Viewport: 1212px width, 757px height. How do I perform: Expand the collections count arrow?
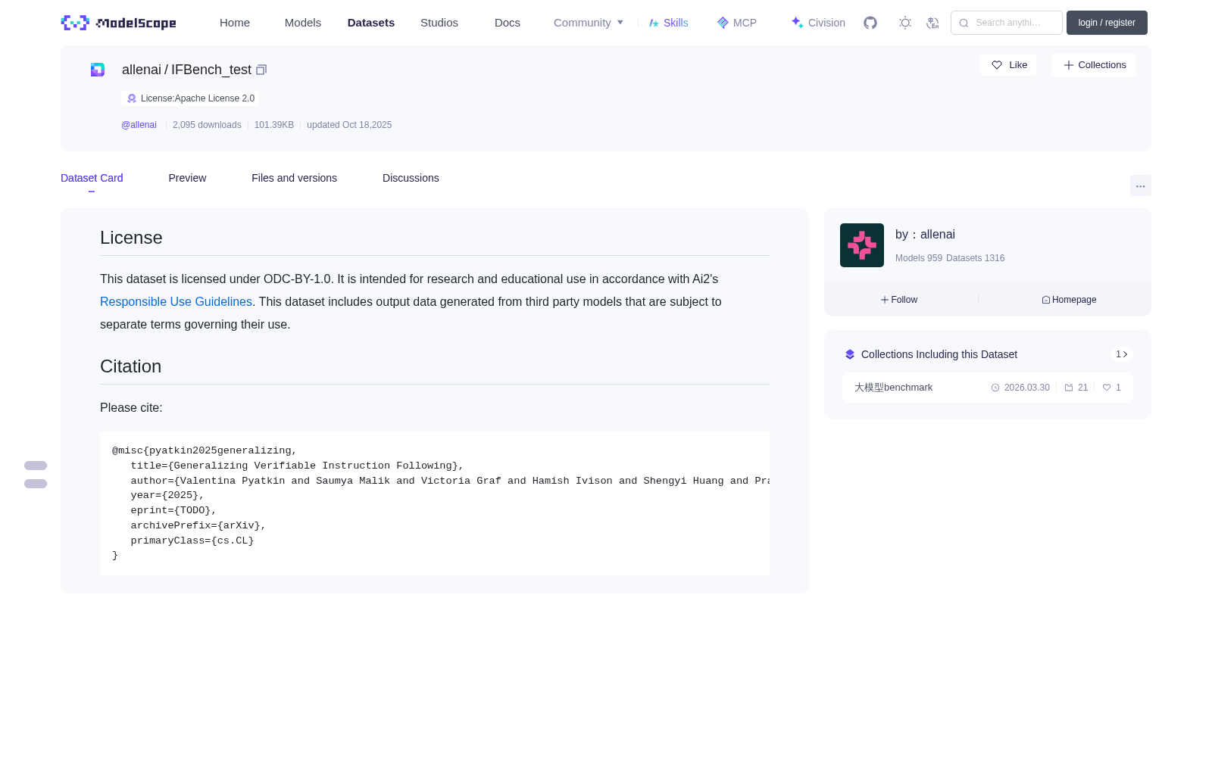pyautogui.click(x=1122, y=354)
